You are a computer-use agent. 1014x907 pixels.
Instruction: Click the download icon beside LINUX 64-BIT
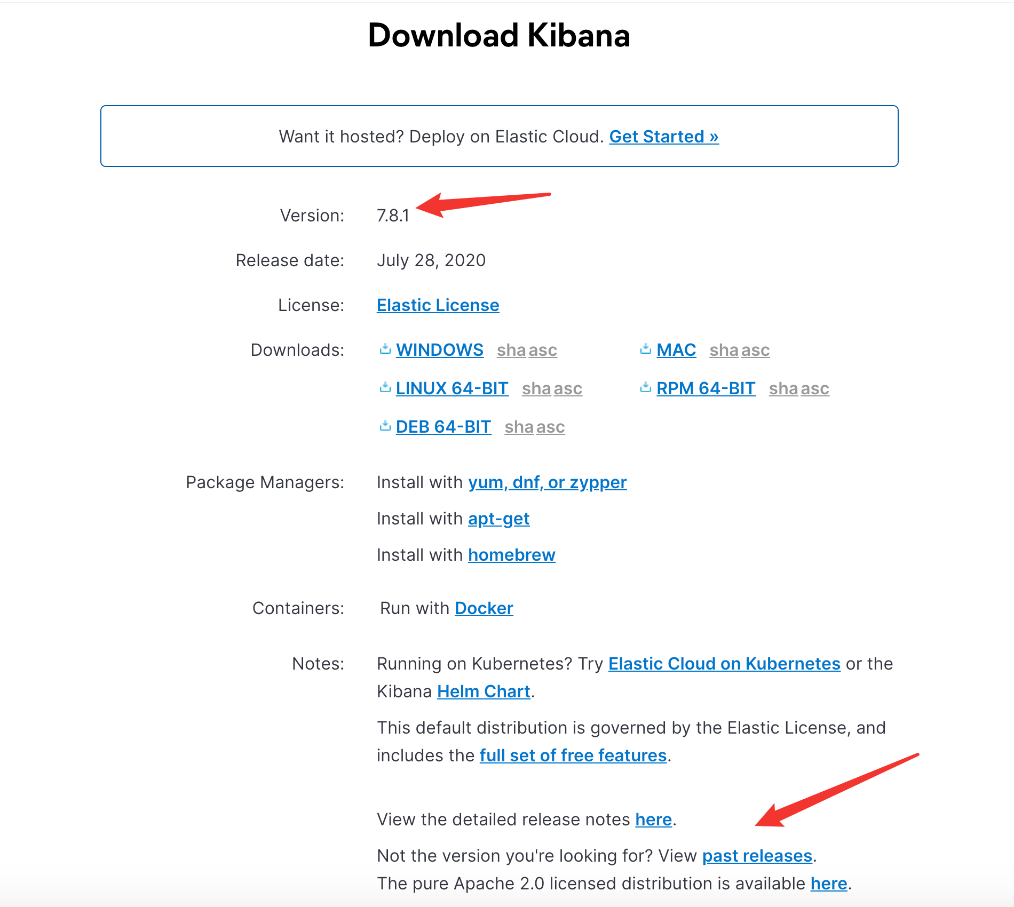pos(385,388)
